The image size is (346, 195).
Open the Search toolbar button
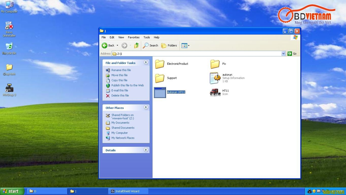click(151, 45)
